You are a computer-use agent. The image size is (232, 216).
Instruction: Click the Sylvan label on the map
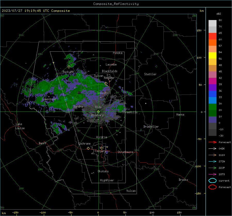(98, 76)
